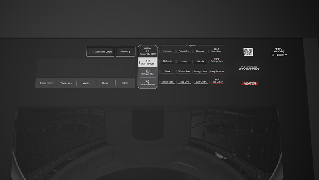Select the Normal program
Image resolution: width=319 pixels, height=180 pixels.
167,51
